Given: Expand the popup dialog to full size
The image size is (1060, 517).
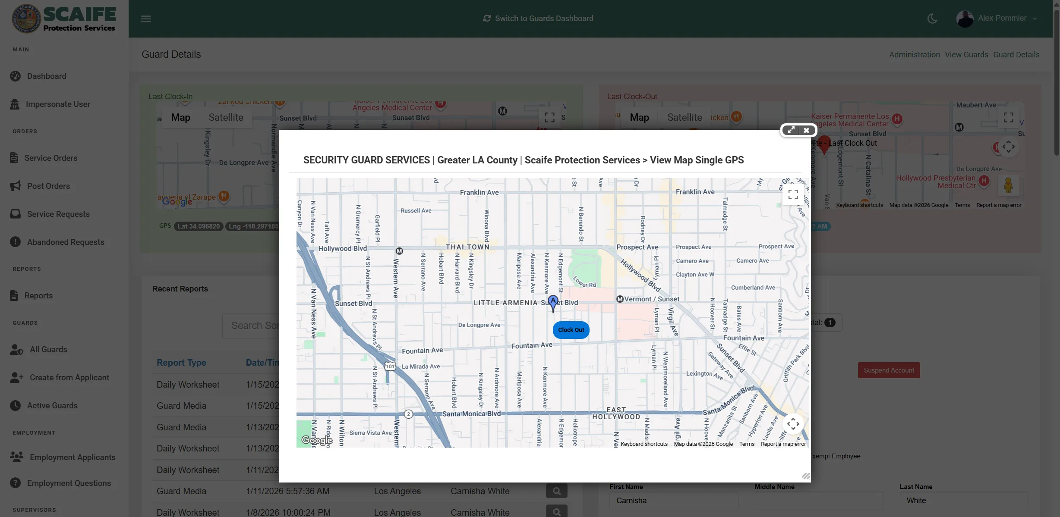Looking at the screenshot, I should 791,130.
